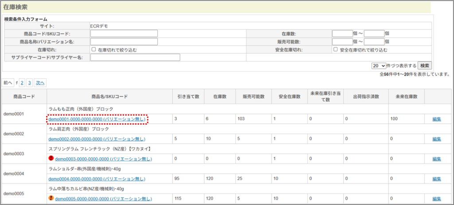Click the 在庫数 minimum value field
The width and height of the screenshot is (454, 205).
(x=342, y=34)
